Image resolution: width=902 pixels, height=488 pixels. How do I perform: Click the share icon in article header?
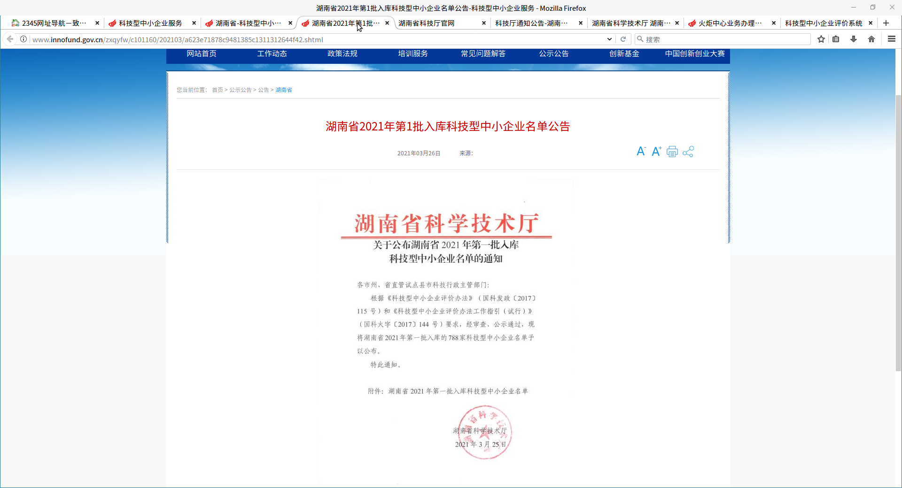tap(688, 152)
